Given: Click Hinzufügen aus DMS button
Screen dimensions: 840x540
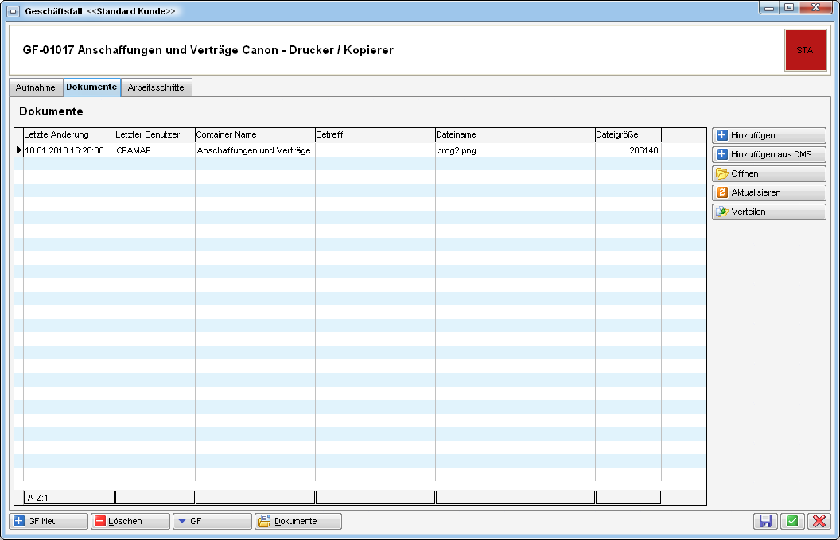Looking at the screenshot, I should click(768, 154).
